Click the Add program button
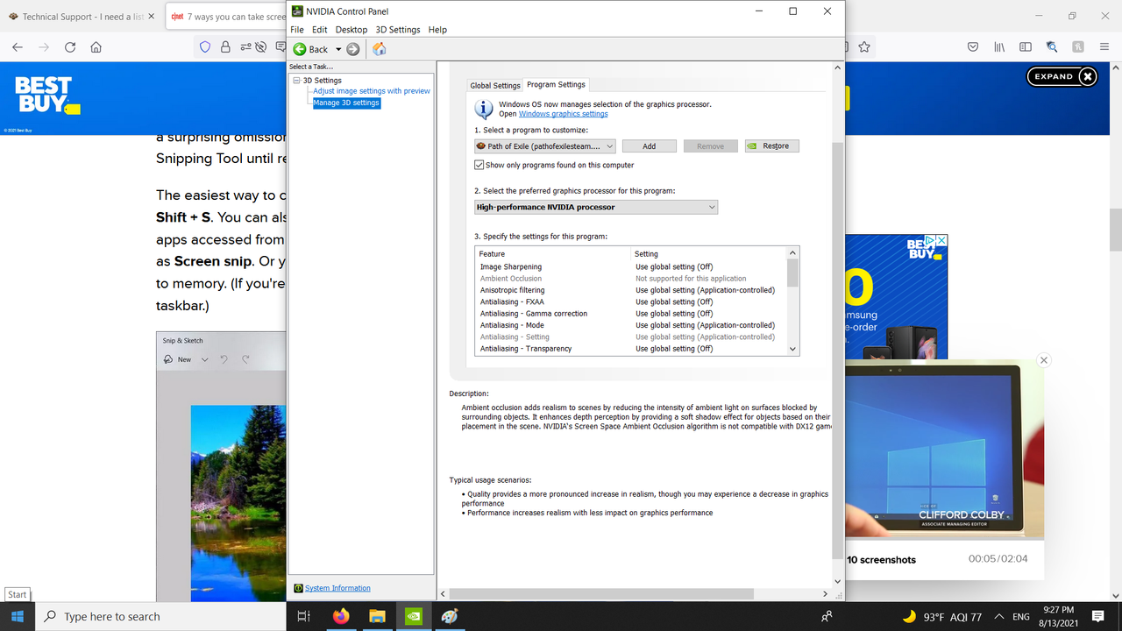 (x=650, y=146)
